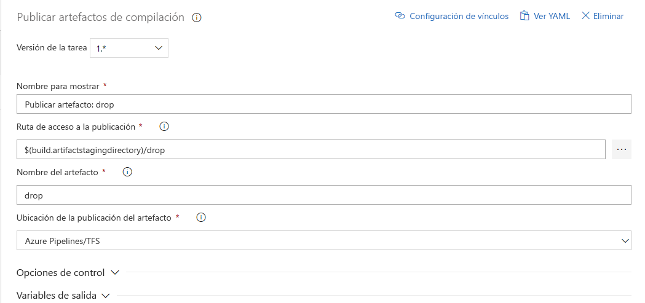
Task: Open Configuración de vínculos
Action: tap(459, 16)
